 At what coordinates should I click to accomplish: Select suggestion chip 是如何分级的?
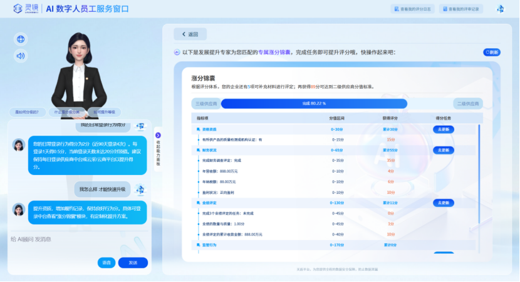pyautogui.click(x=27, y=112)
